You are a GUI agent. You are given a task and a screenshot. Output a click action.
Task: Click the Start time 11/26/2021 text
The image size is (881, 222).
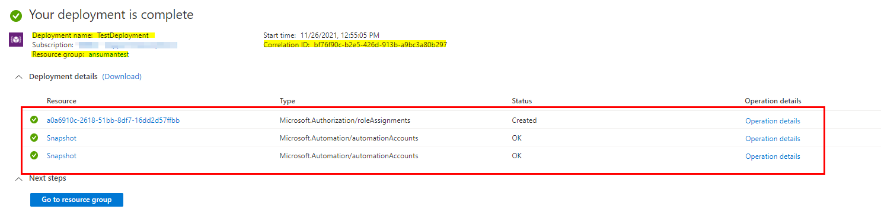pos(321,35)
